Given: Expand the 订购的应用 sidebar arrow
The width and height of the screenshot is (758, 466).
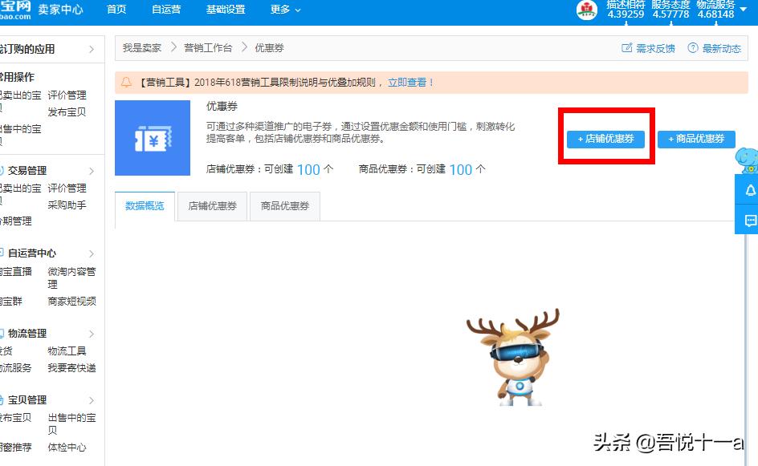Looking at the screenshot, I should point(92,49).
